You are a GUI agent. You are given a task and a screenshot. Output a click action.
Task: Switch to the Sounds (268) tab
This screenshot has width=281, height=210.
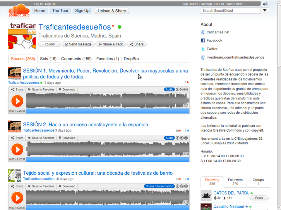point(23,59)
